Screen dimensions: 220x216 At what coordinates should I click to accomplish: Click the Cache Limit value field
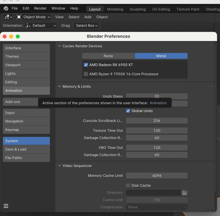click(x=157, y=200)
